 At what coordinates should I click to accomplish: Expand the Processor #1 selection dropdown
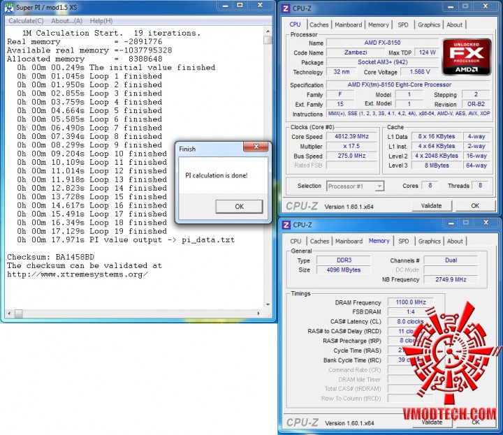point(379,186)
